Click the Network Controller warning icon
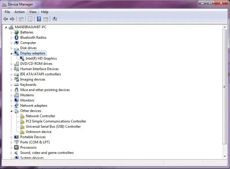 [22, 116]
